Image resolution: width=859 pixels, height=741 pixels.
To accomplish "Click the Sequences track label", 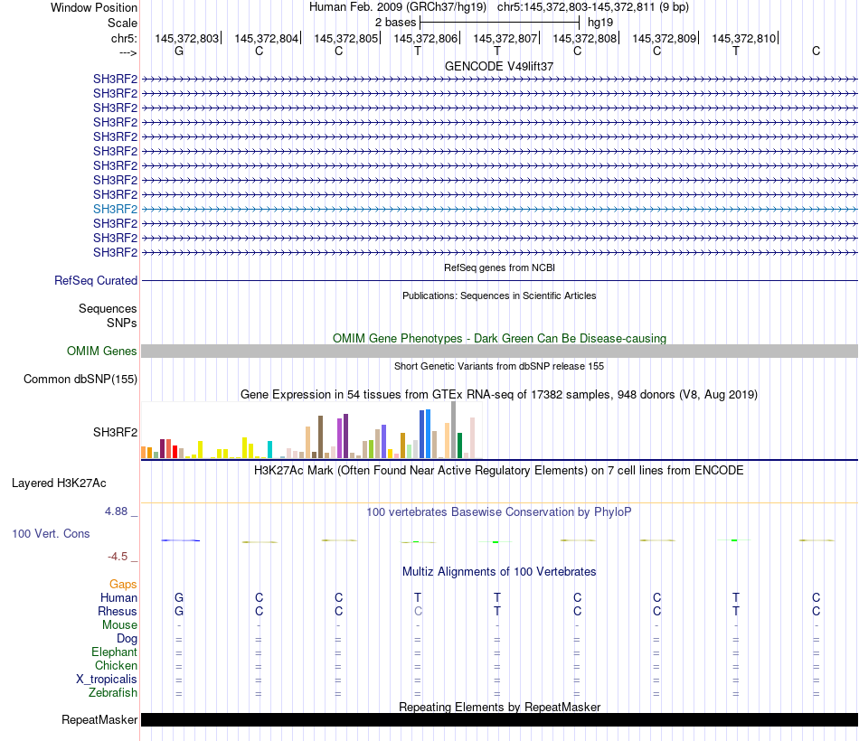I will [108, 308].
